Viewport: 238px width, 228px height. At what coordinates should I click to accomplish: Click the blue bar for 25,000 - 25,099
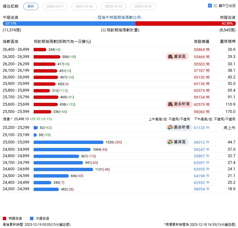click(x=68, y=142)
